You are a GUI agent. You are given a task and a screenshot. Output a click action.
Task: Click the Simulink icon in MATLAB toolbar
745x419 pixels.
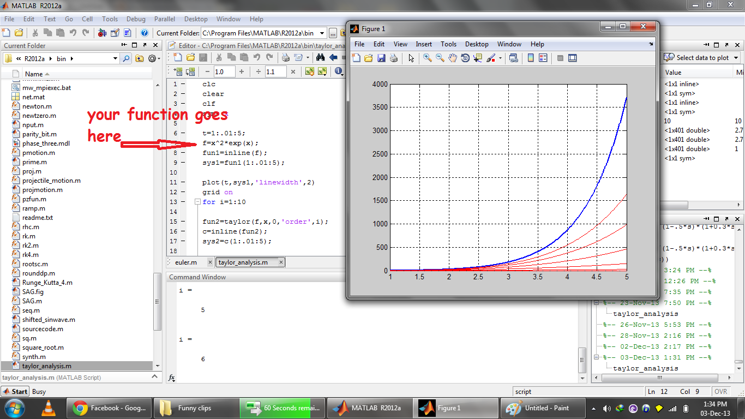point(103,33)
